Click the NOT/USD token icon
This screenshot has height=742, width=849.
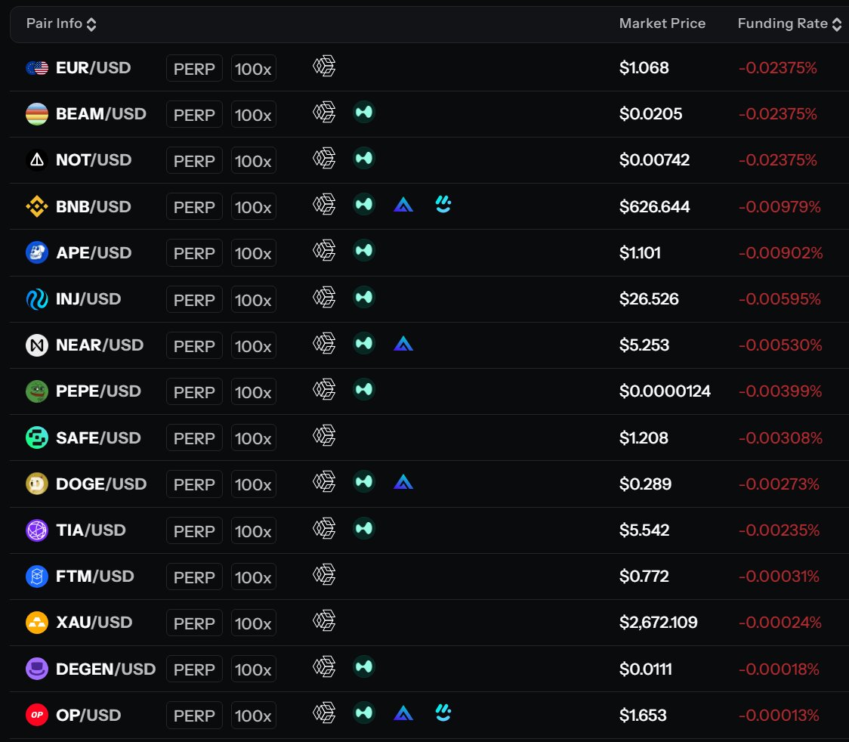(x=37, y=160)
